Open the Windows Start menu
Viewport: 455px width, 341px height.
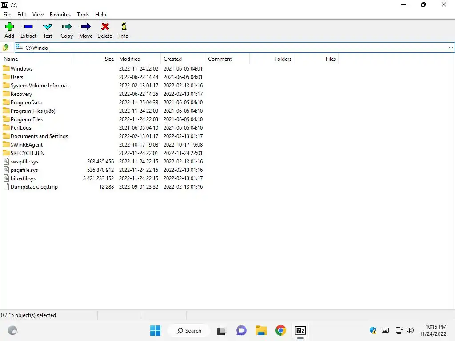pyautogui.click(x=155, y=330)
